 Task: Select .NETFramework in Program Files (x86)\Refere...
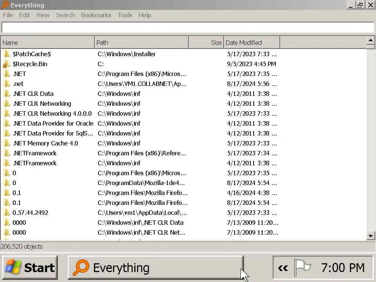pos(35,153)
